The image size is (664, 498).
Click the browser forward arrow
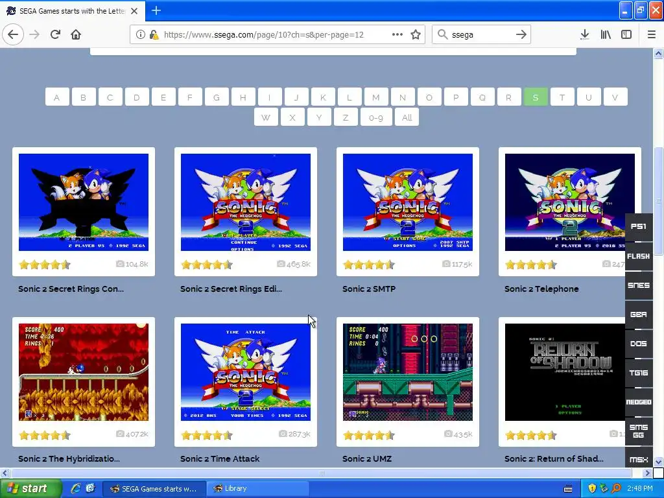pos(35,34)
